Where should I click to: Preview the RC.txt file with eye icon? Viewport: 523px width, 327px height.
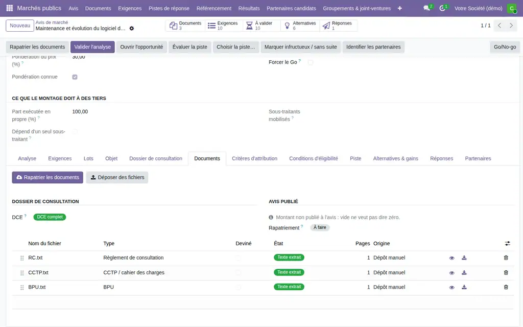click(x=451, y=258)
